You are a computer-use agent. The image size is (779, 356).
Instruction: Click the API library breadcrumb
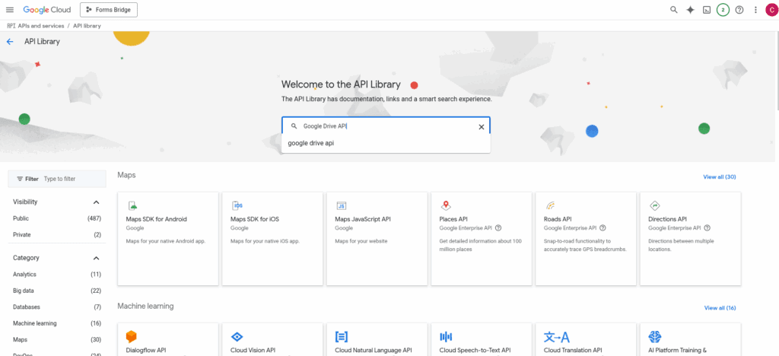[x=87, y=26]
